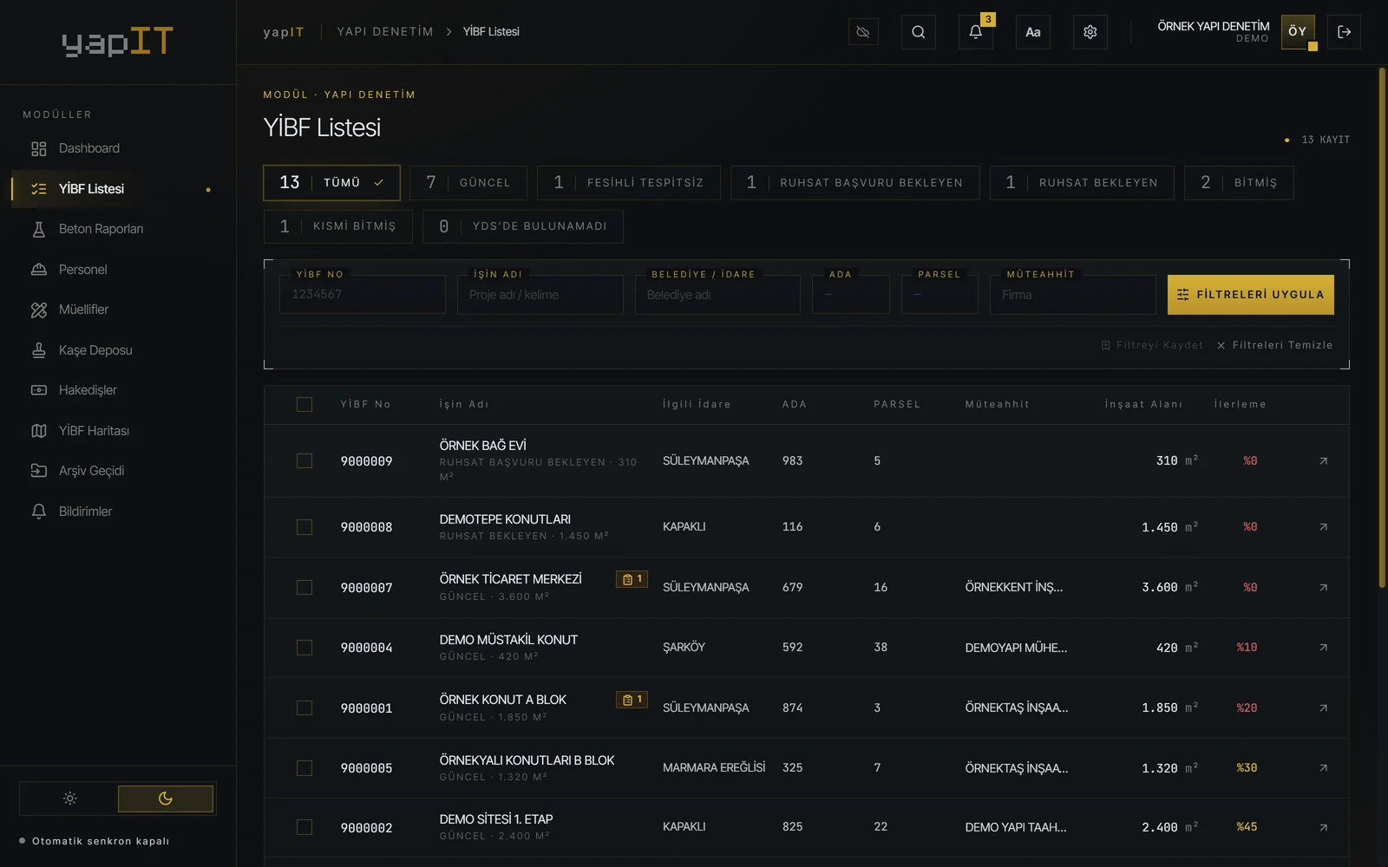Screen dimensions: 1388x867
Task: Open the search icon in header
Action: pos(918,32)
